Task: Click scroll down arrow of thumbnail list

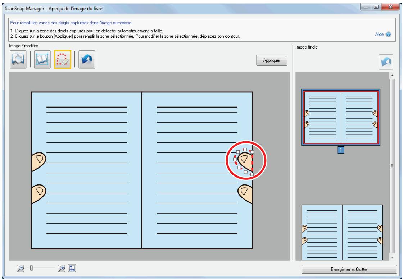Action: coord(392,257)
